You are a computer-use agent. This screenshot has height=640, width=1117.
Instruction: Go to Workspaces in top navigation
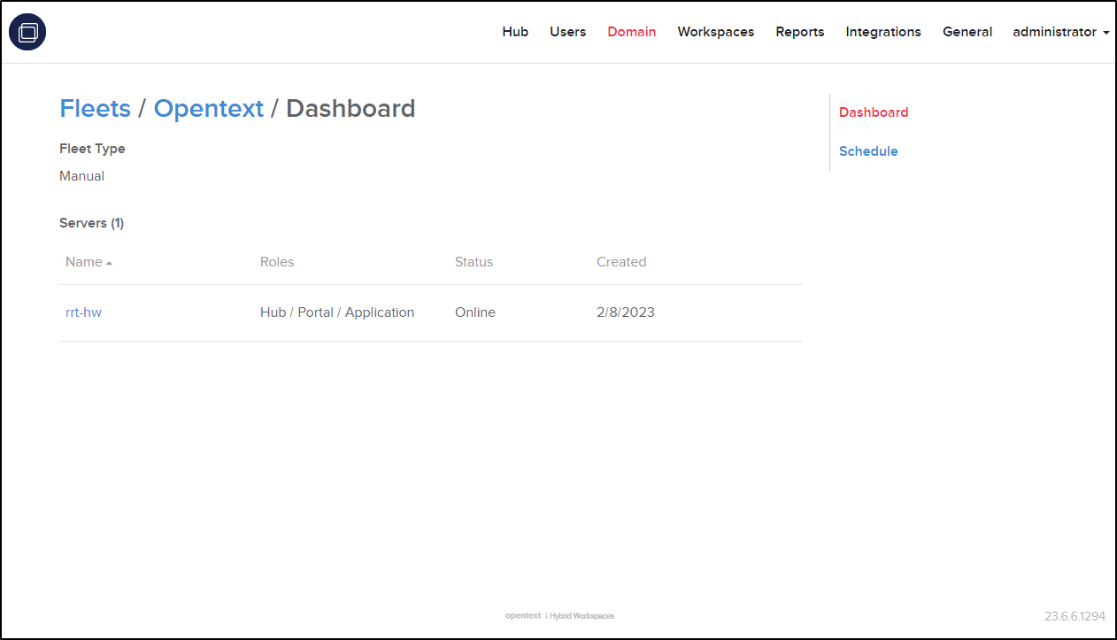pos(716,32)
